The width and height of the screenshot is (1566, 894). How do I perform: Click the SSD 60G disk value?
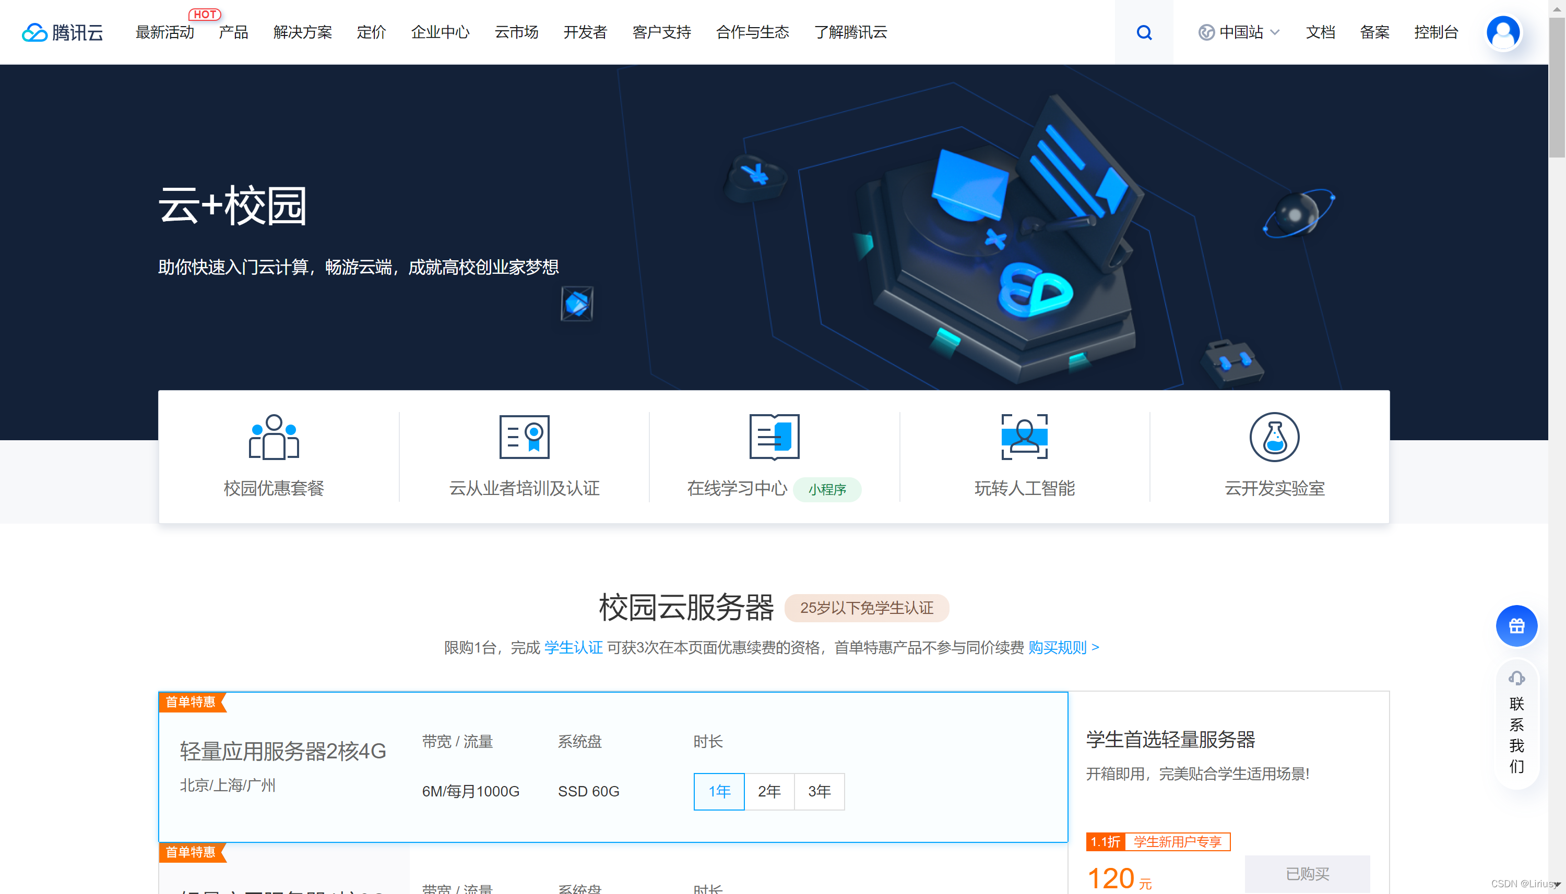(x=588, y=791)
